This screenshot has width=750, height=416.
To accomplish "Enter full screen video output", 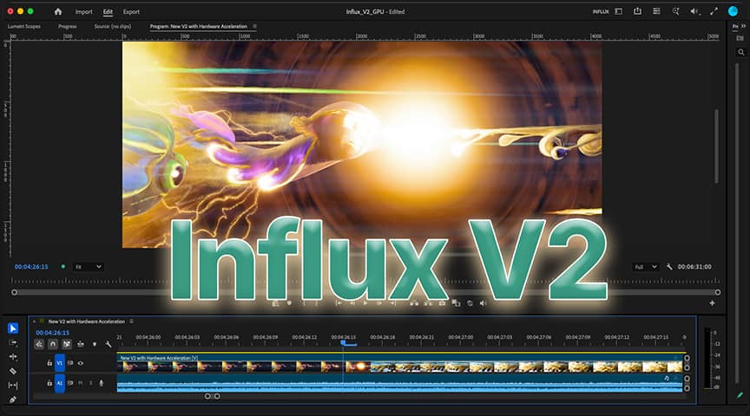I will (714, 11).
